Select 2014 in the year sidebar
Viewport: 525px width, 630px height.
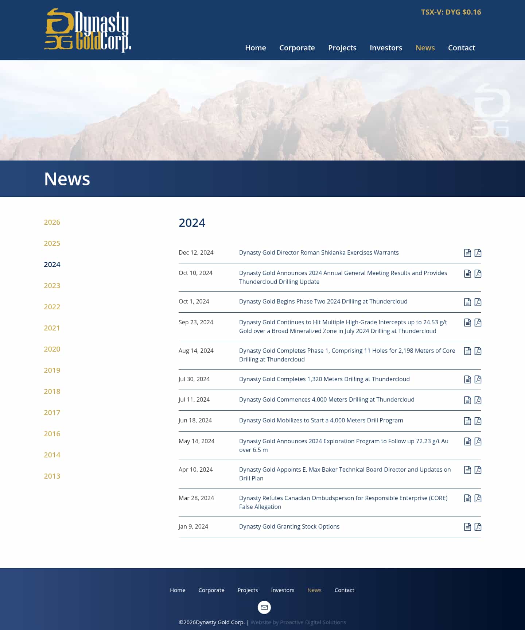coord(52,455)
